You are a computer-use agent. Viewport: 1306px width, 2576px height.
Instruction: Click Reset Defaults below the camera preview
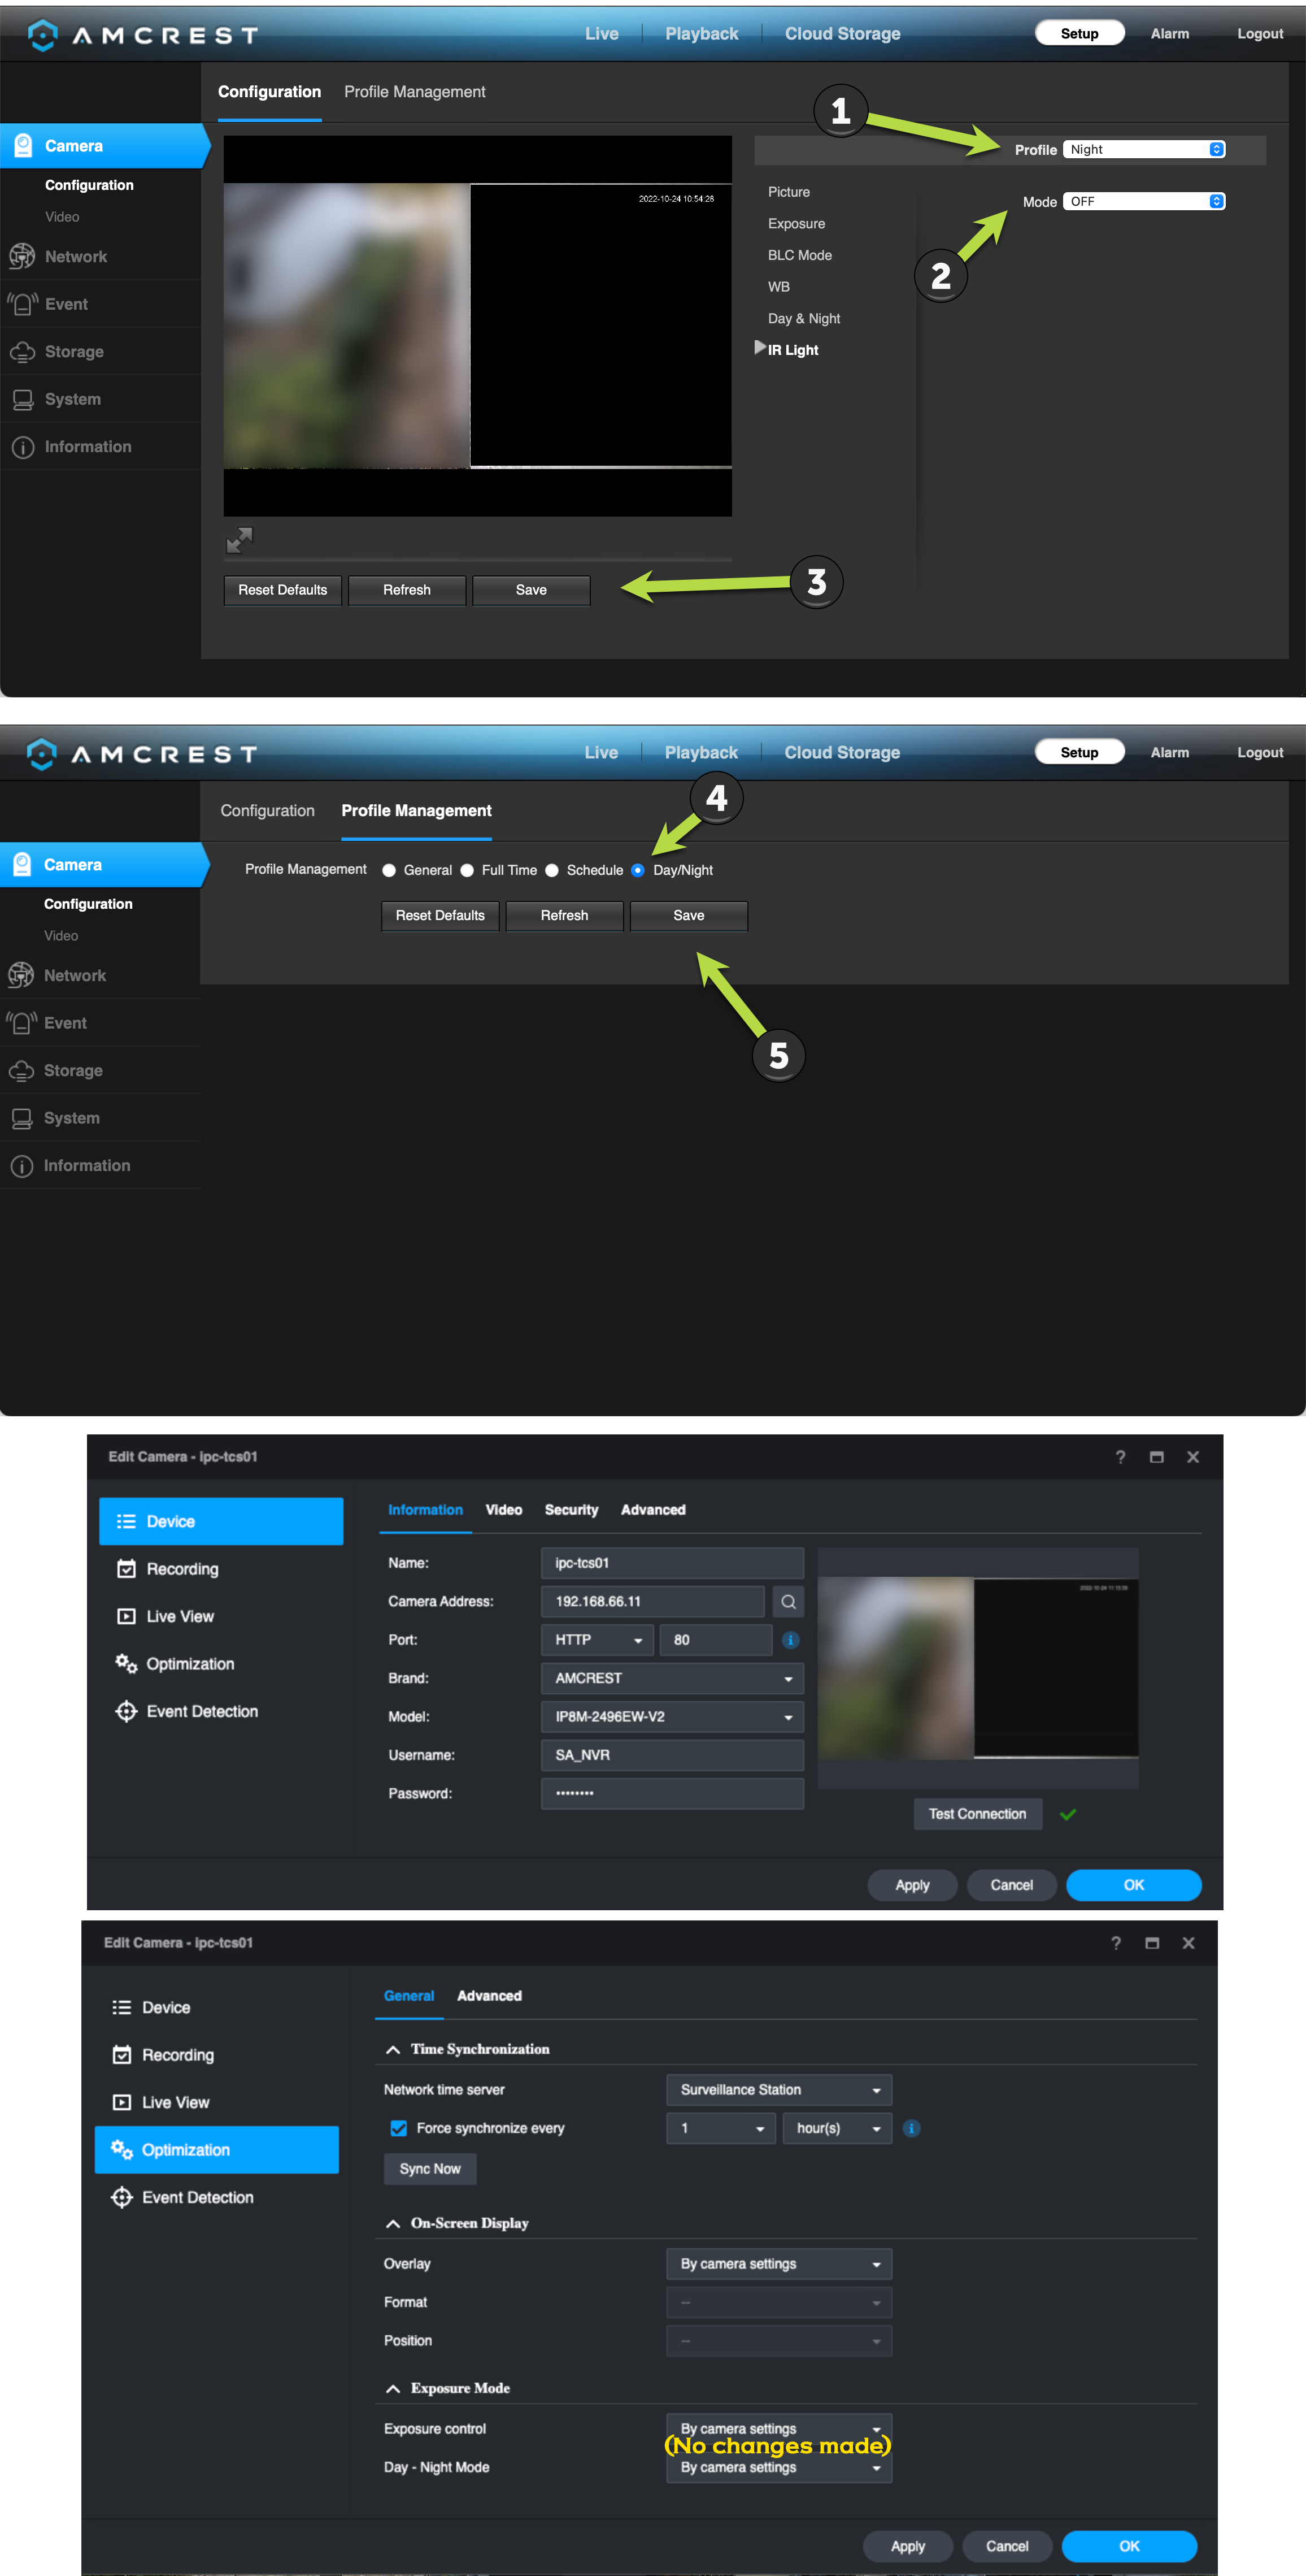[x=283, y=590]
